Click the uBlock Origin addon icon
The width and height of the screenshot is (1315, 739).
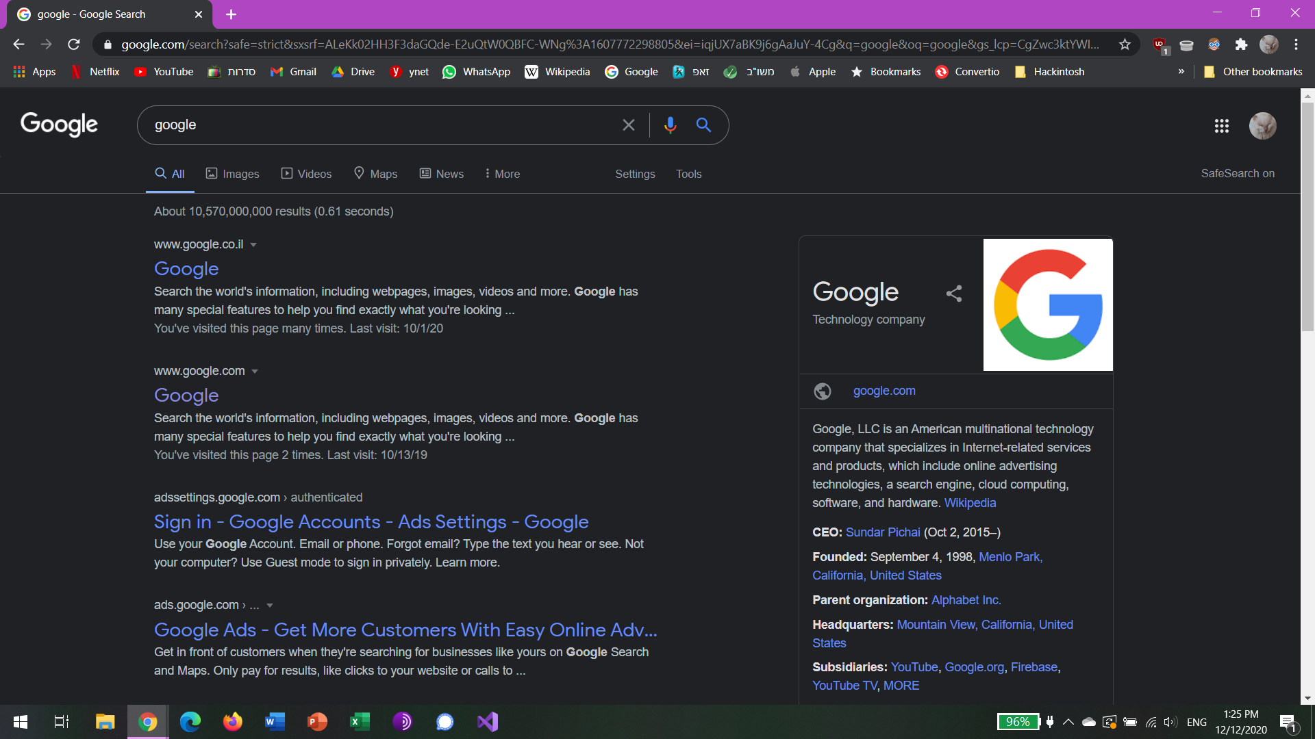coord(1161,43)
